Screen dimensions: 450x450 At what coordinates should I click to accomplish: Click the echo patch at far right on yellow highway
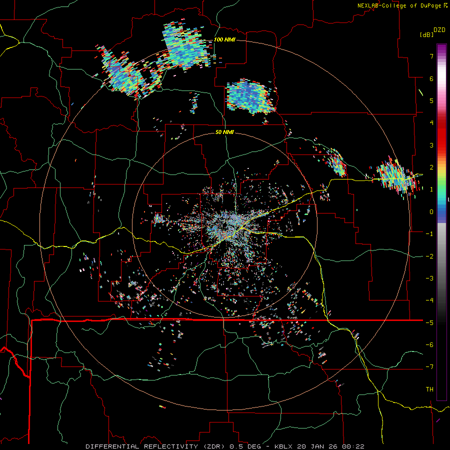pyautogui.click(x=397, y=177)
